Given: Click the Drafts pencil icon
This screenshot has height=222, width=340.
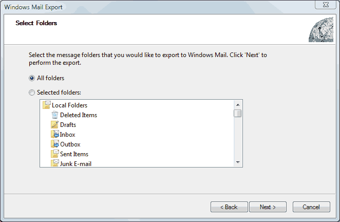Looking at the screenshot, I should coord(54,124).
